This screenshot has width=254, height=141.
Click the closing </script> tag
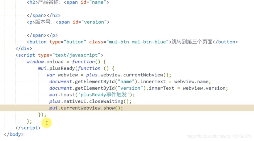point(28,128)
